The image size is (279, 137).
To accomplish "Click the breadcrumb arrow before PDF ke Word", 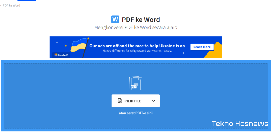I will coord(1,5).
